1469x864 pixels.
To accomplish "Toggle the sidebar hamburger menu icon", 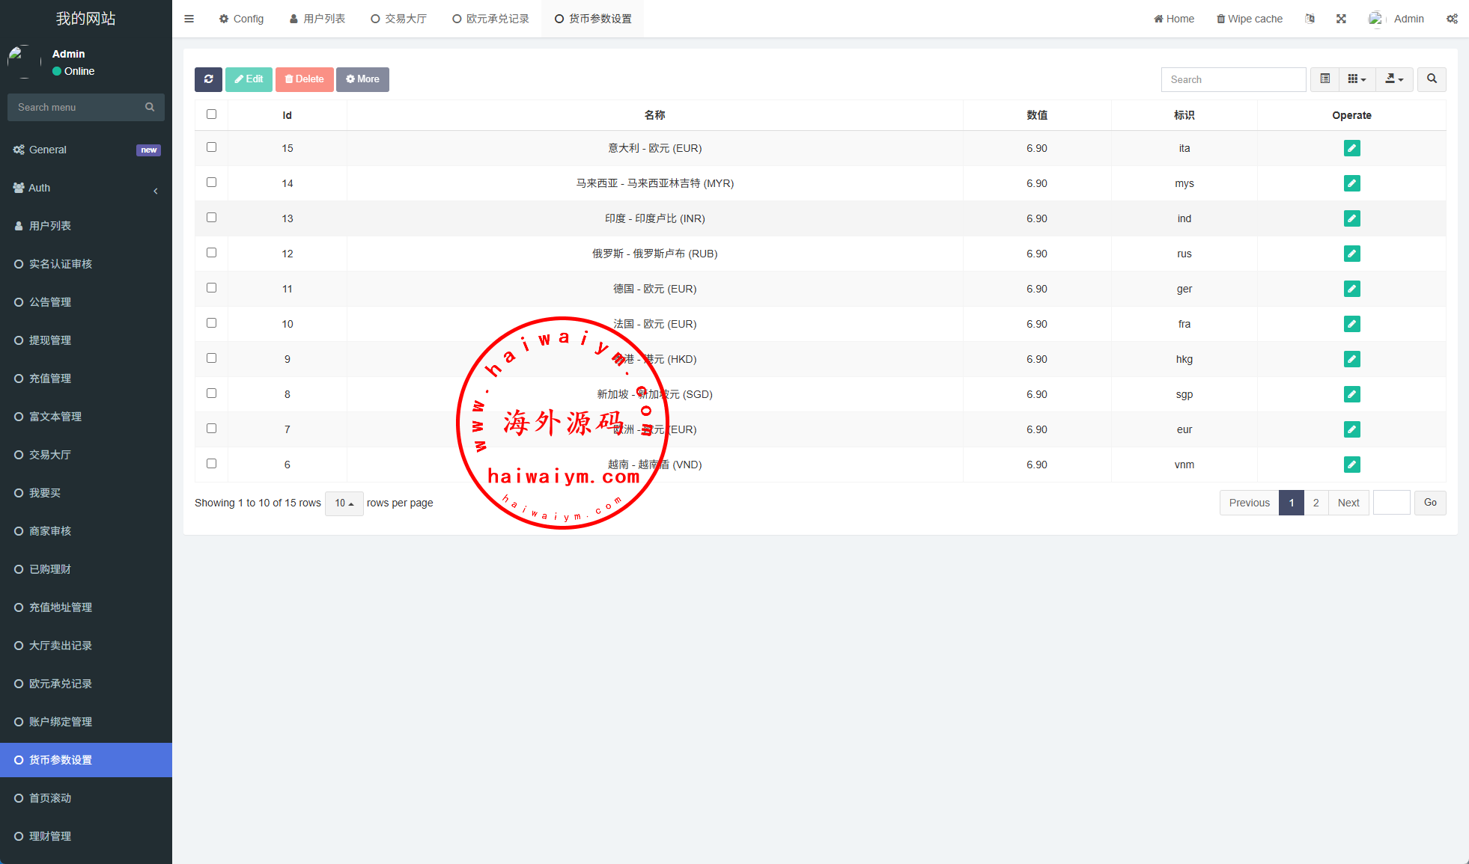I will pyautogui.click(x=189, y=19).
